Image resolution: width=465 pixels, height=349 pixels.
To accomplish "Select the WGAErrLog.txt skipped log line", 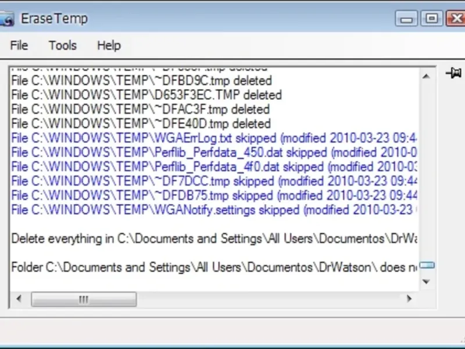I will pyautogui.click(x=214, y=138).
